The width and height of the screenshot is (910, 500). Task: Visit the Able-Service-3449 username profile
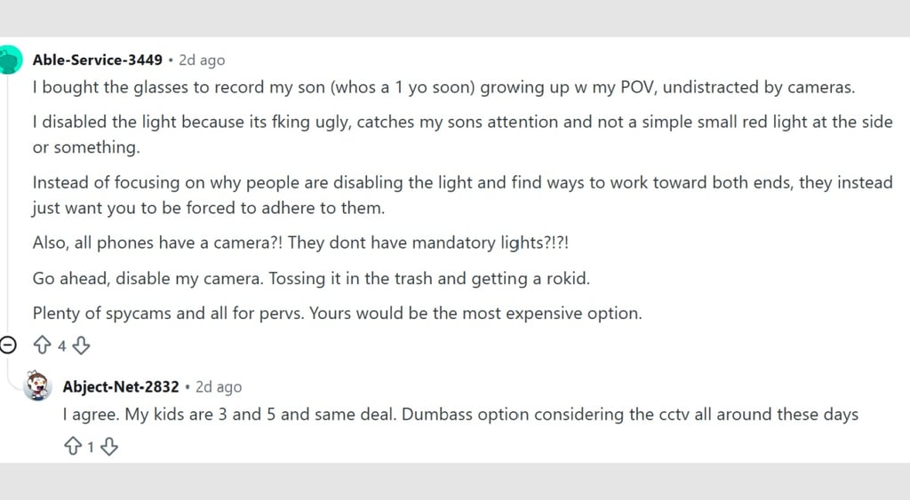pos(98,60)
